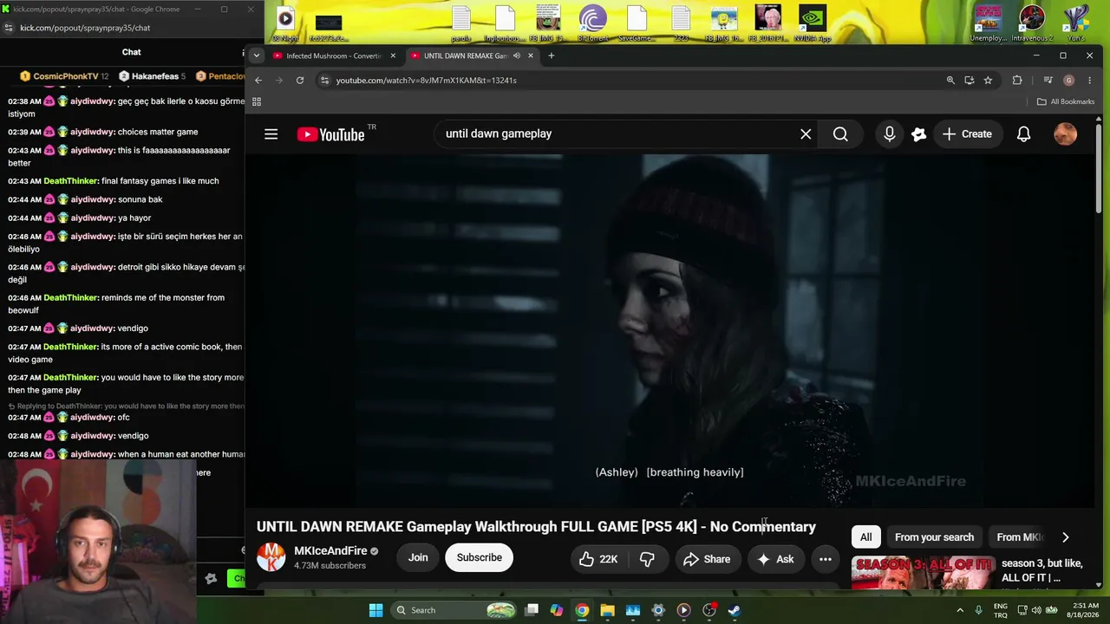Open Chrome extensions puzzle icon
Viewport: 1110px width, 624px height.
point(1017,81)
